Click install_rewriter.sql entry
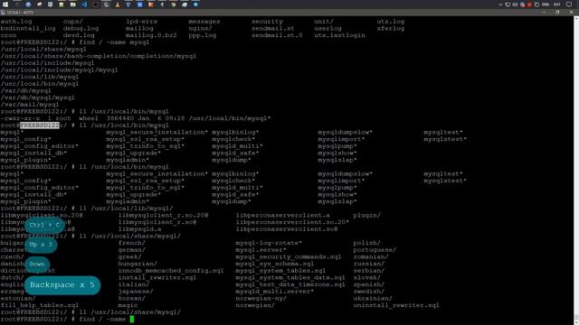 pyautogui.click(x=157, y=278)
